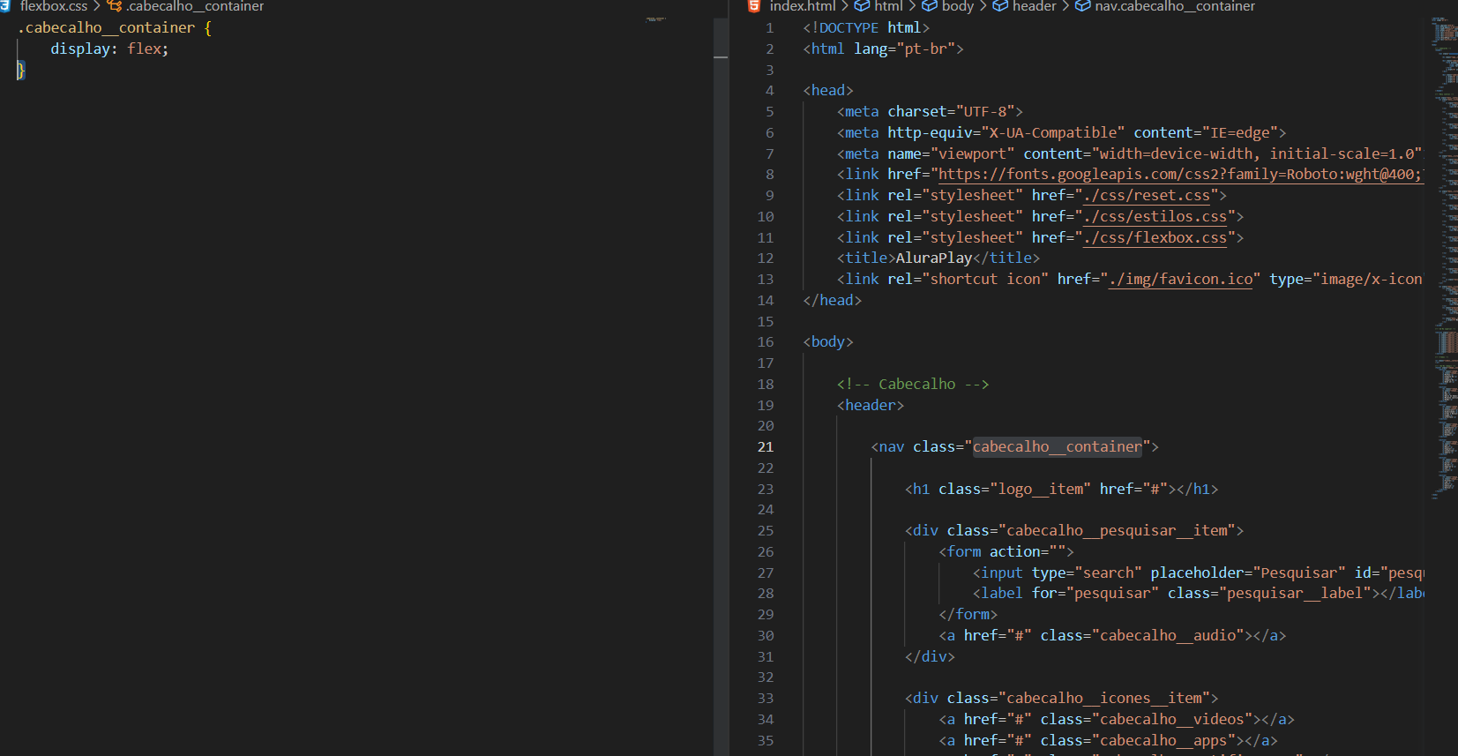Click the UTF-8 charset value
Screen dimensions: 1458x756
point(984,112)
